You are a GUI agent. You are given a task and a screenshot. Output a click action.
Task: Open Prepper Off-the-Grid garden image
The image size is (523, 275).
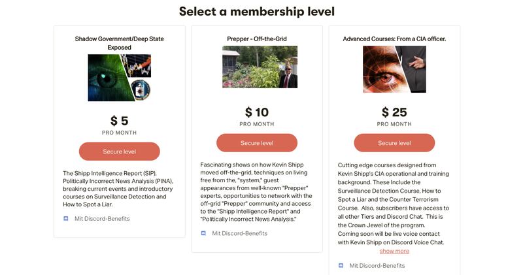click(x=260, y=67)
